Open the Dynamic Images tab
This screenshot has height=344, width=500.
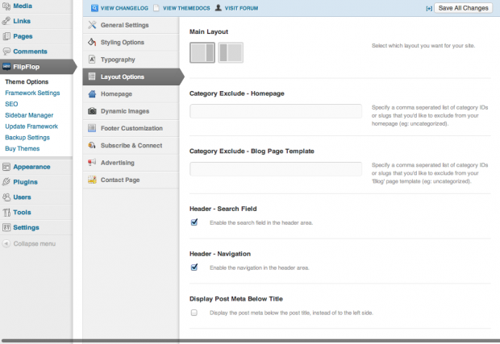[131, 111]
